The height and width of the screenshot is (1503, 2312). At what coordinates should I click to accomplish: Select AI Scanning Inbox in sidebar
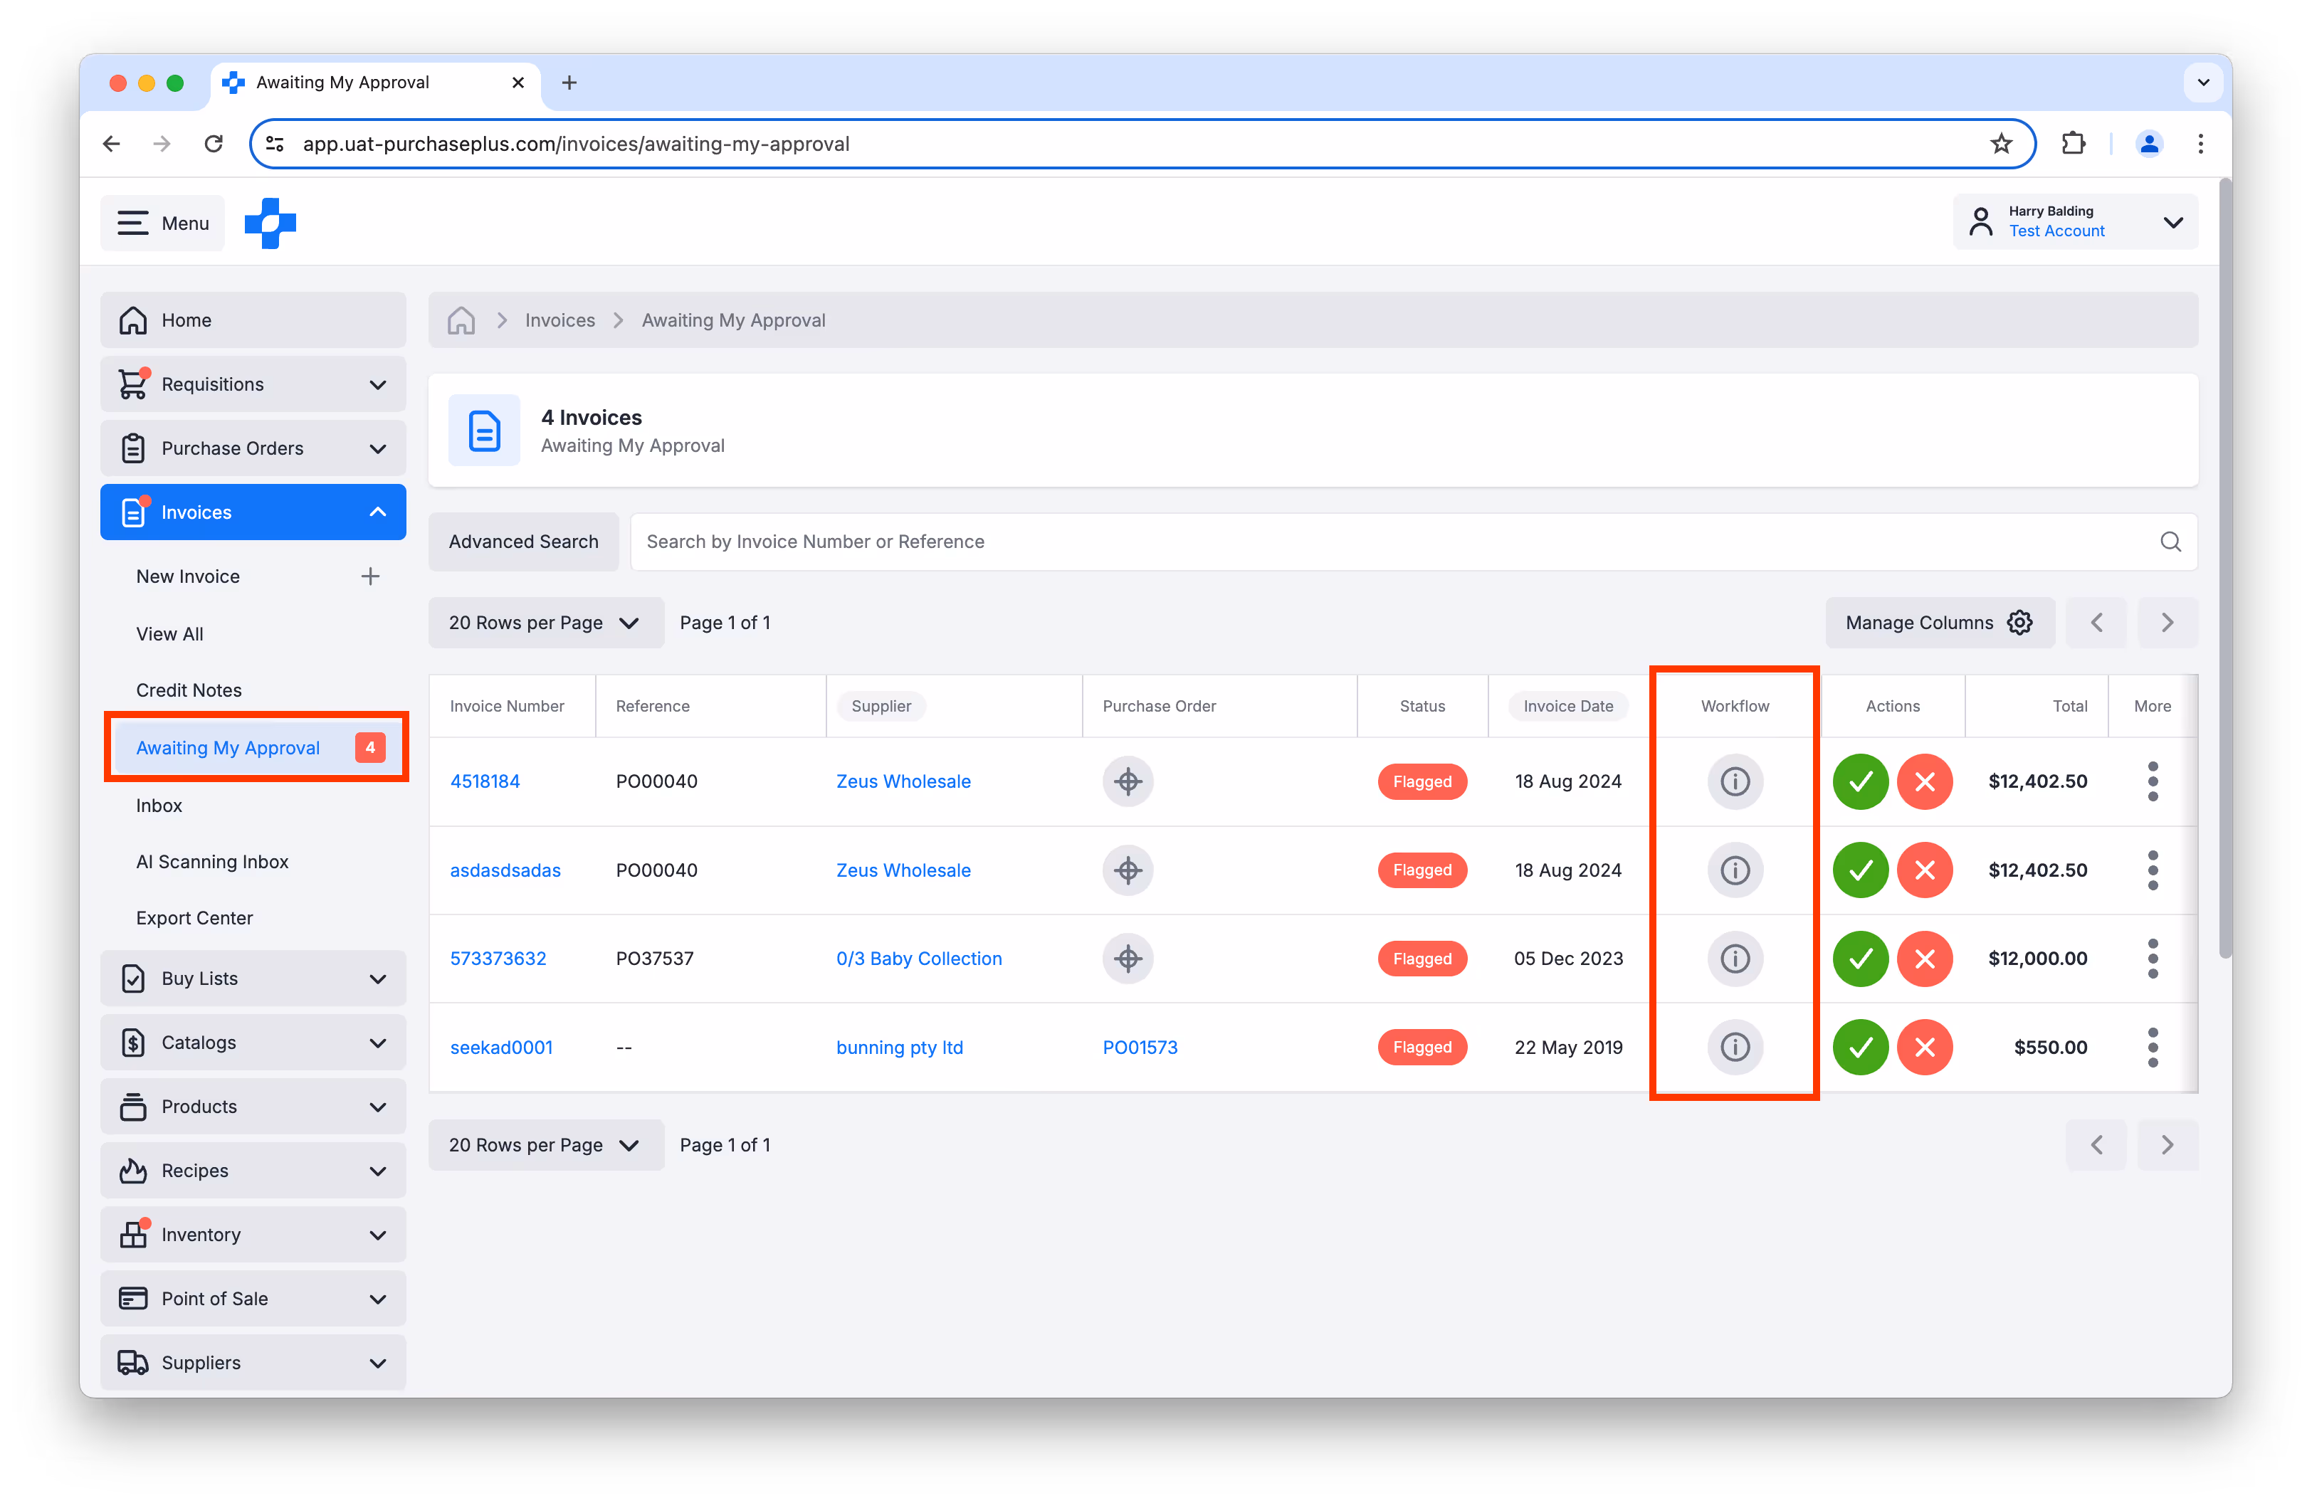coord(212,863)
